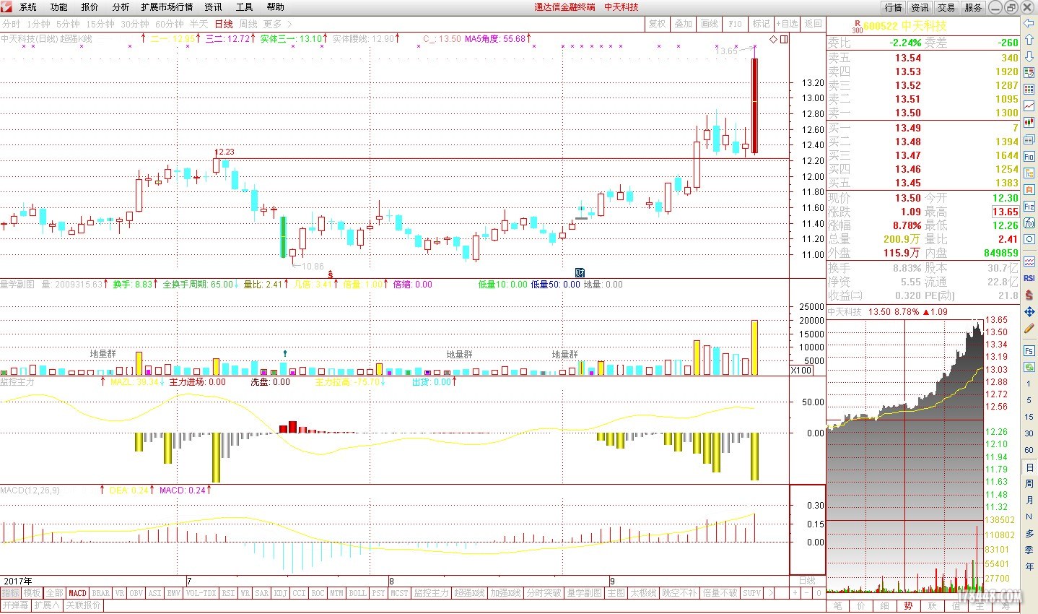Click the square window icon above chart
This screenshot has height=614, width=1038.
coord(783,39)
